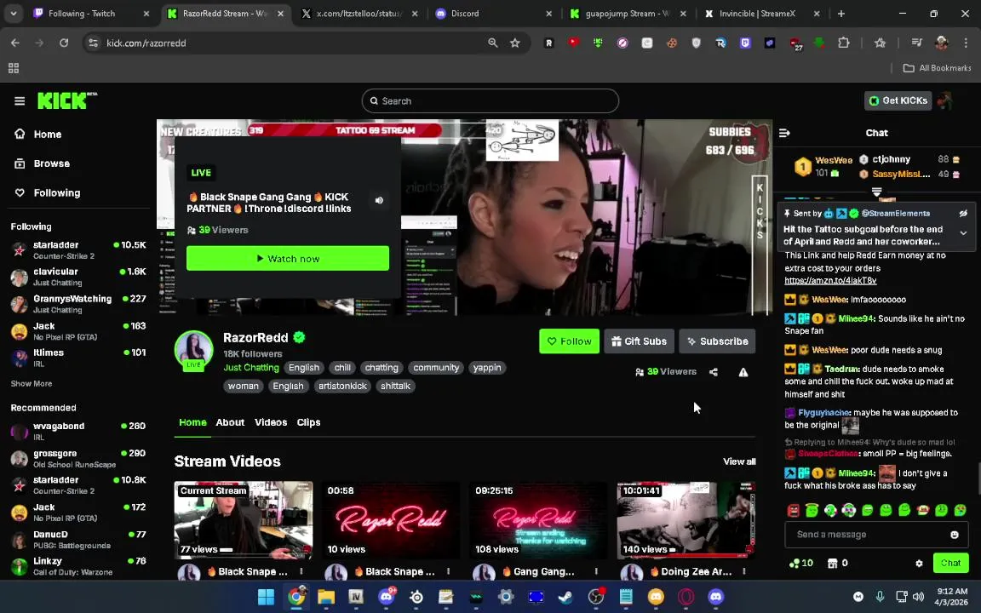Open the tab search dropdown arrow
The image size is (981, 613).
pyautogui.click(x=13, y=13)
